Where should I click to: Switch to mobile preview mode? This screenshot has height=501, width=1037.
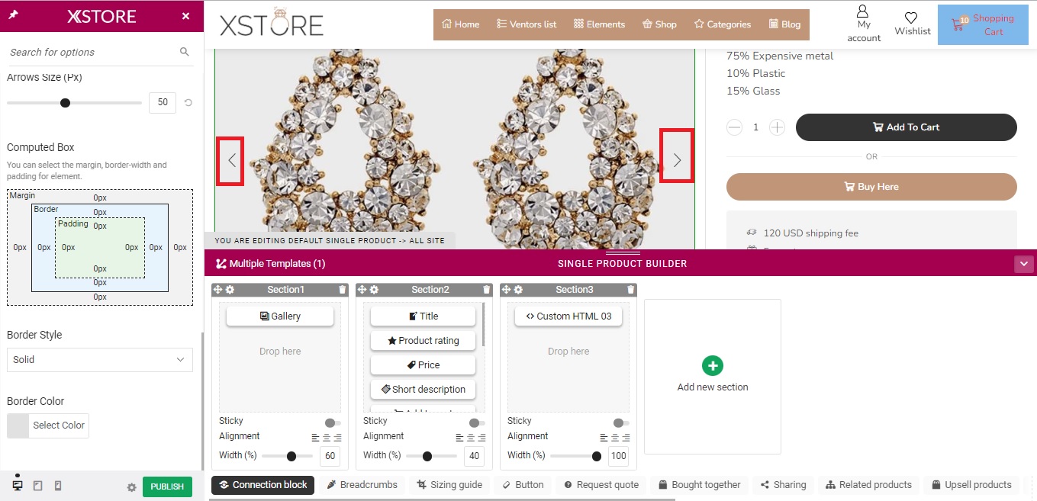pyautogui.click(x=57, y=486)
